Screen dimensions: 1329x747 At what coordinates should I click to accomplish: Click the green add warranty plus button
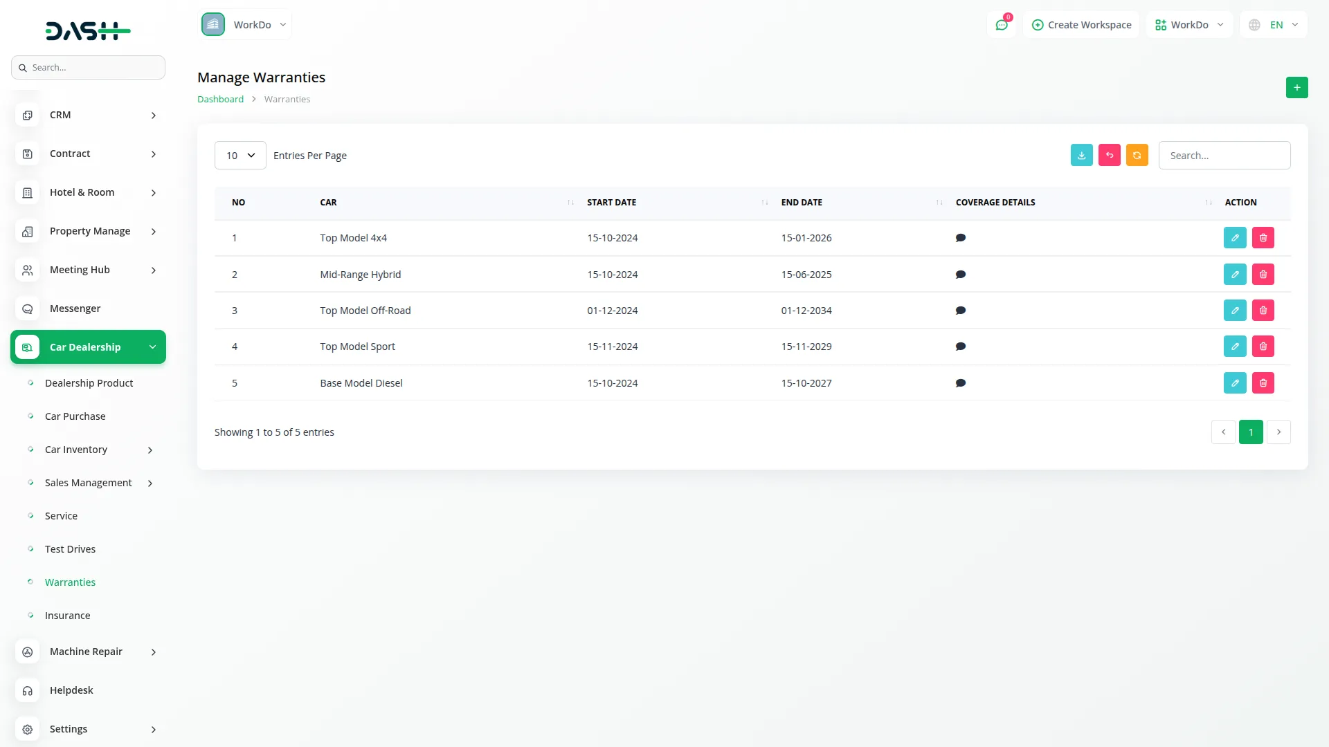tap(1296, 88)
